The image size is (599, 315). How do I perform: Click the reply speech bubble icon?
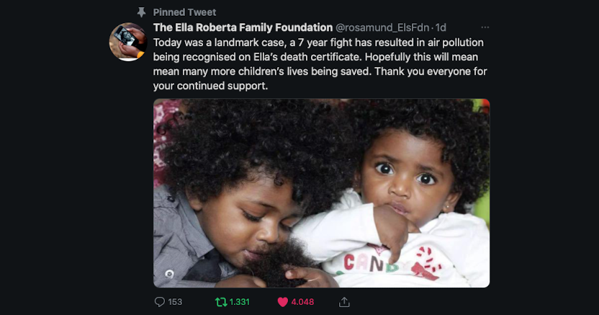159,301
